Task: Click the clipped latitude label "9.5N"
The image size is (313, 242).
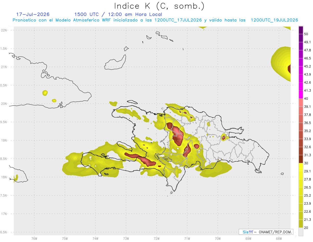Action: tap(4, 122)
